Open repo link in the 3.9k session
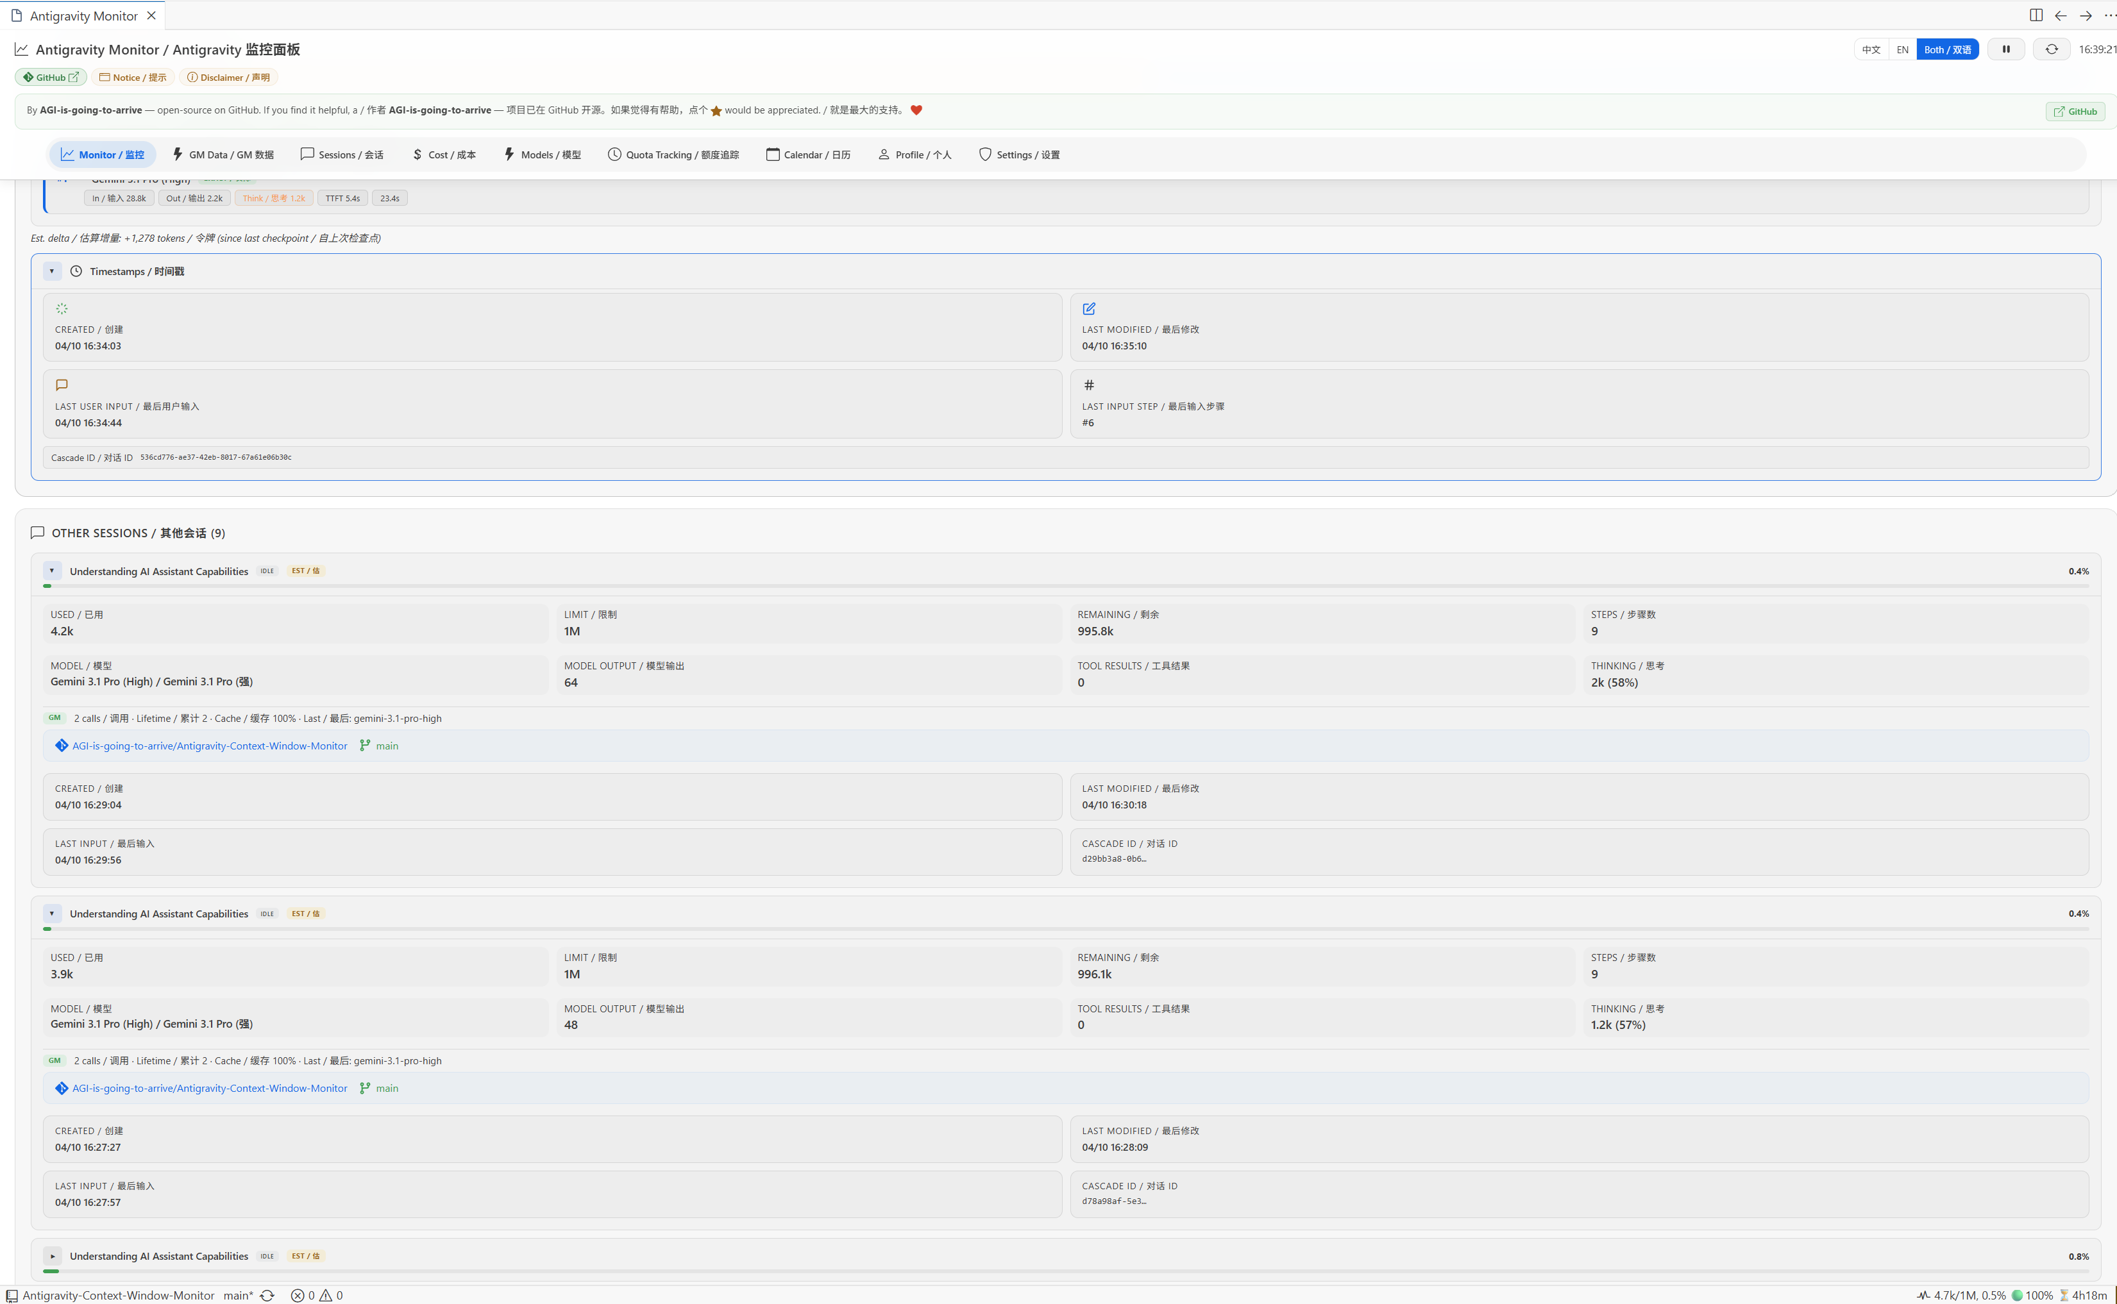 point(210,1087)
